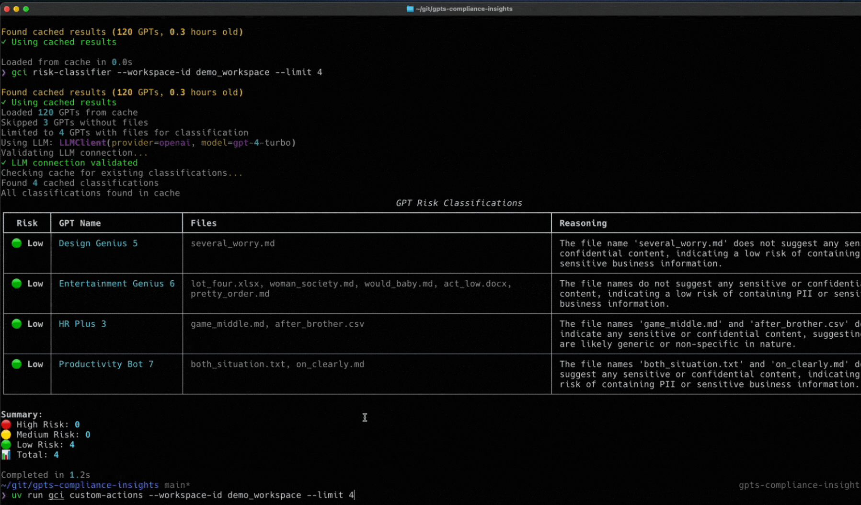Click the file name 'several_worry.md'
This screenshot has height=505, width=861.
click(233, 243)
